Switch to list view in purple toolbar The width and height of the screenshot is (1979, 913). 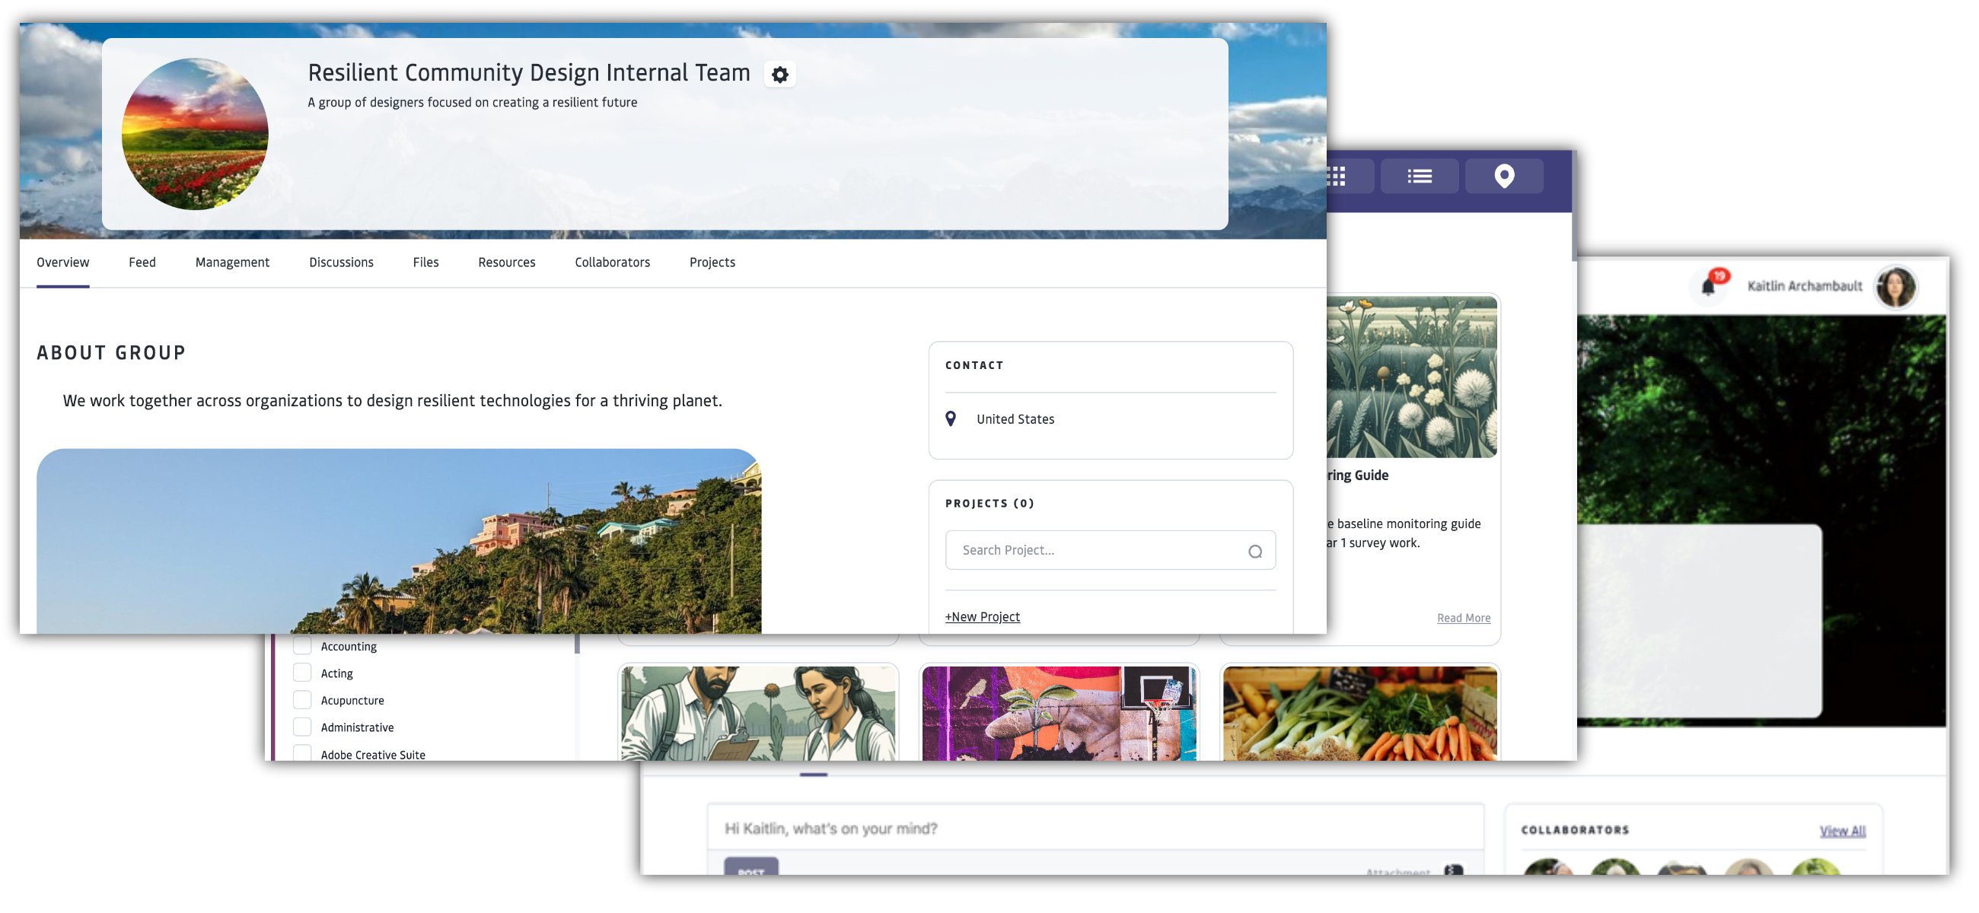[x=1419, y=177]
